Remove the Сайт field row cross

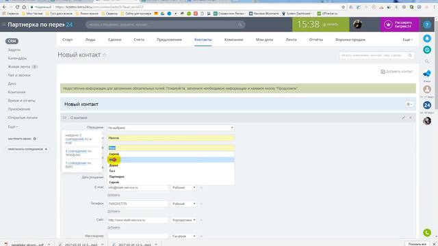point(201,220)
